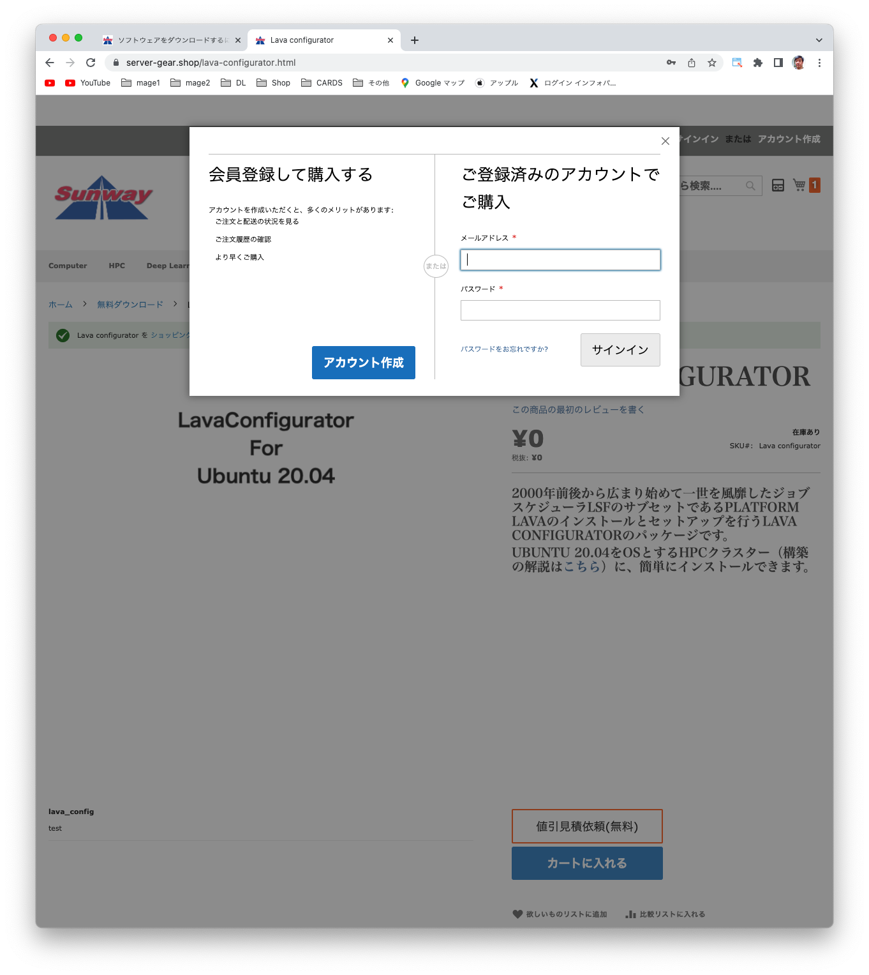869x975 pixels.
Task: Reload the page with the refresh icon
Action: (91, 63)
